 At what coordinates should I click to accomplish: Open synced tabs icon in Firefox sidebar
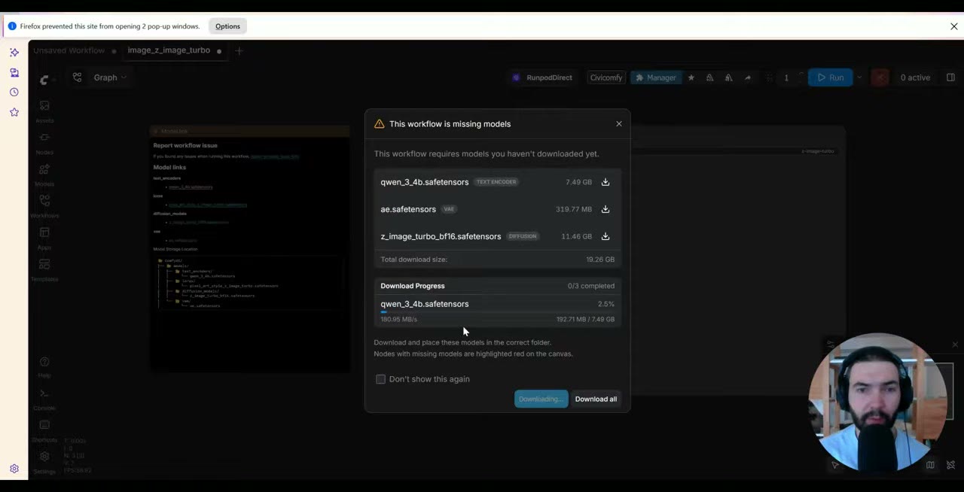tap(14, 73)
